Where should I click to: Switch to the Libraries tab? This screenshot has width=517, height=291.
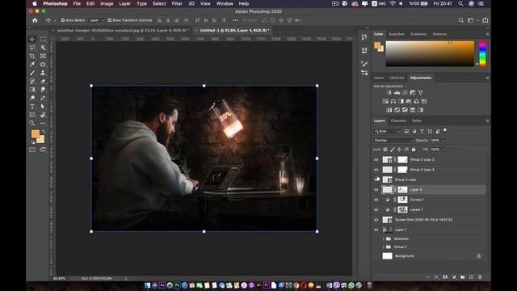[397, 78]
